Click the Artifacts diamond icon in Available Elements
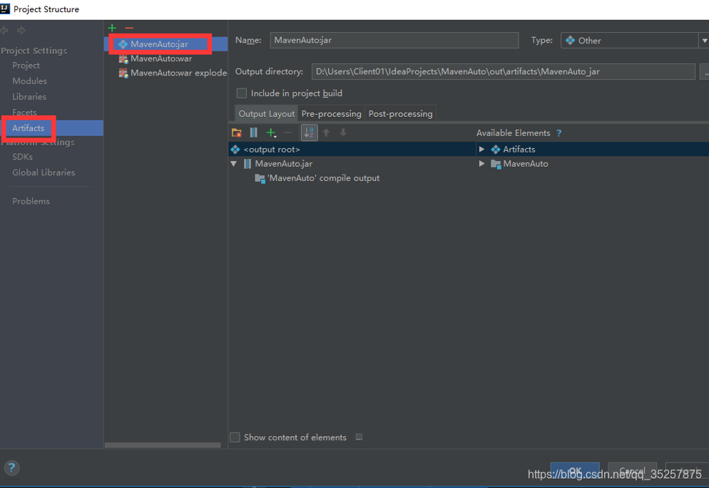This screenshot has width=709, height=488. point(496,150)
